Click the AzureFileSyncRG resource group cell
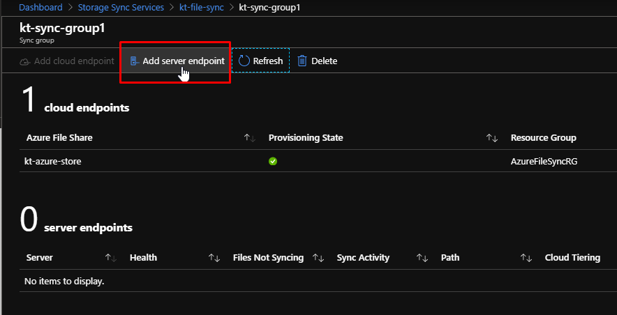 (544, 161)
